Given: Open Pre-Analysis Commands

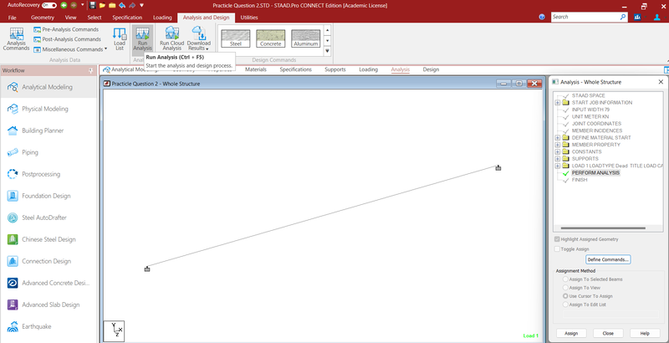Looking at the screenshot, I should 66,29.
